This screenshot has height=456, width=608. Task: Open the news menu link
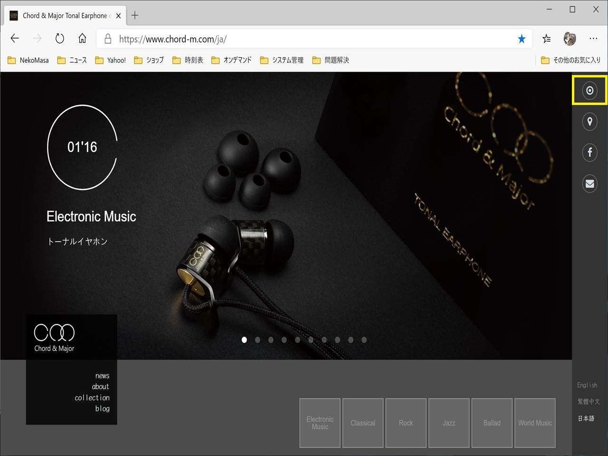coord(102,376)
